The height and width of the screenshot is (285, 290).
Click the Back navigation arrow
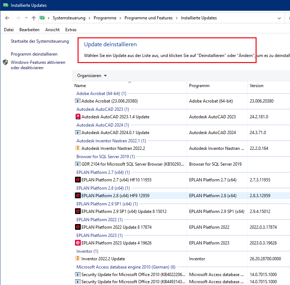[7, 18]
